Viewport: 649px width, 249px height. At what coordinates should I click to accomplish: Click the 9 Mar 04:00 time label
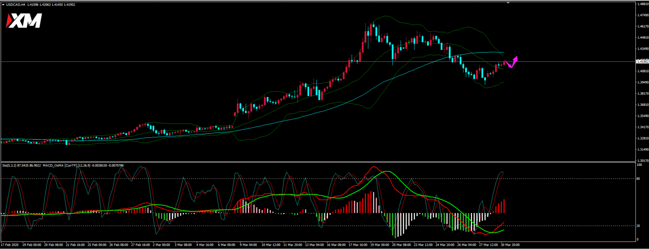[x=248, y=244]
